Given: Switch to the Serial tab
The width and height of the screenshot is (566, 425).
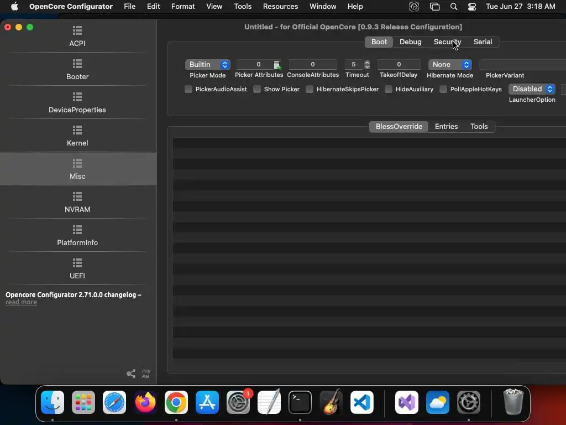Looking at the screenshot, I should 483,42.
